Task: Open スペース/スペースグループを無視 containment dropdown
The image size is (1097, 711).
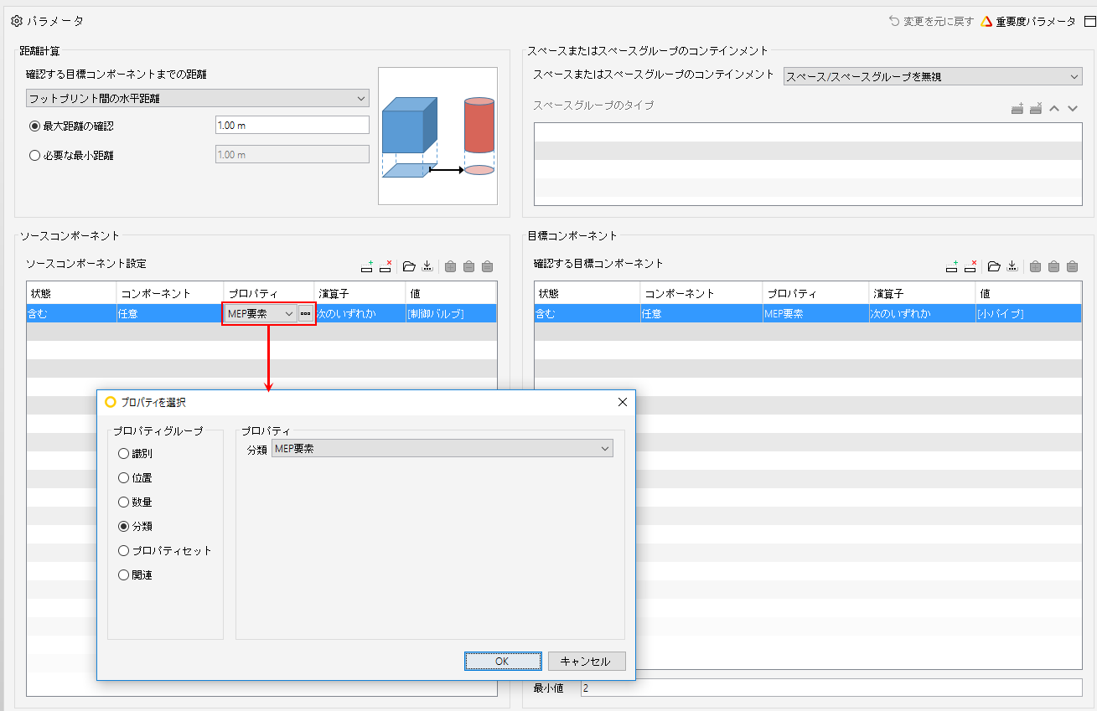Action: click(933, 76)
